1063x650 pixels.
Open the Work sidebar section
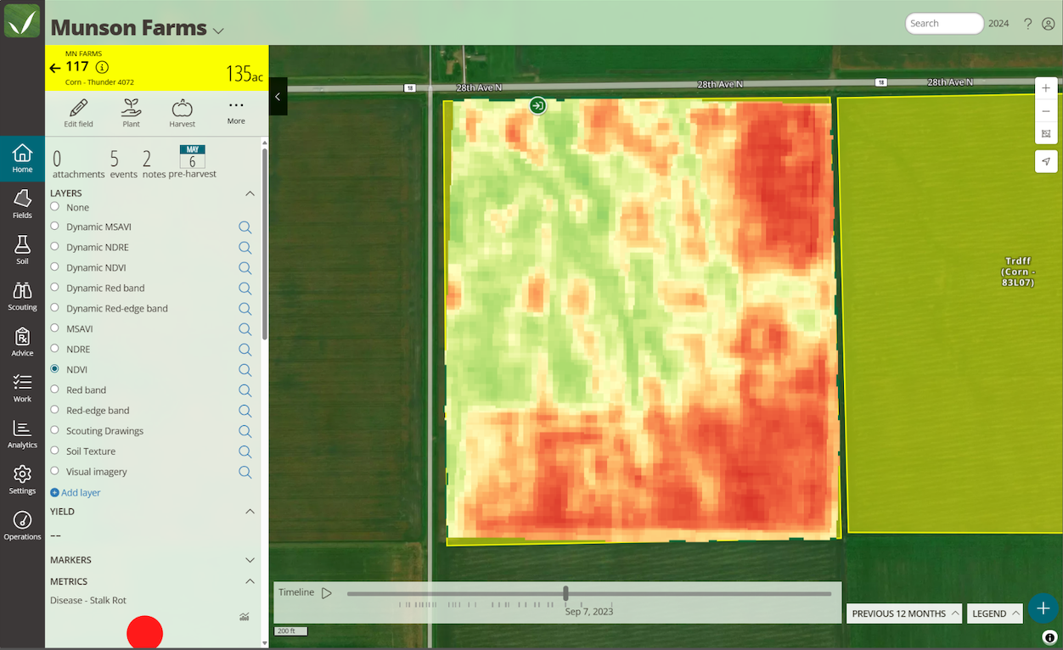pos(22,388)
